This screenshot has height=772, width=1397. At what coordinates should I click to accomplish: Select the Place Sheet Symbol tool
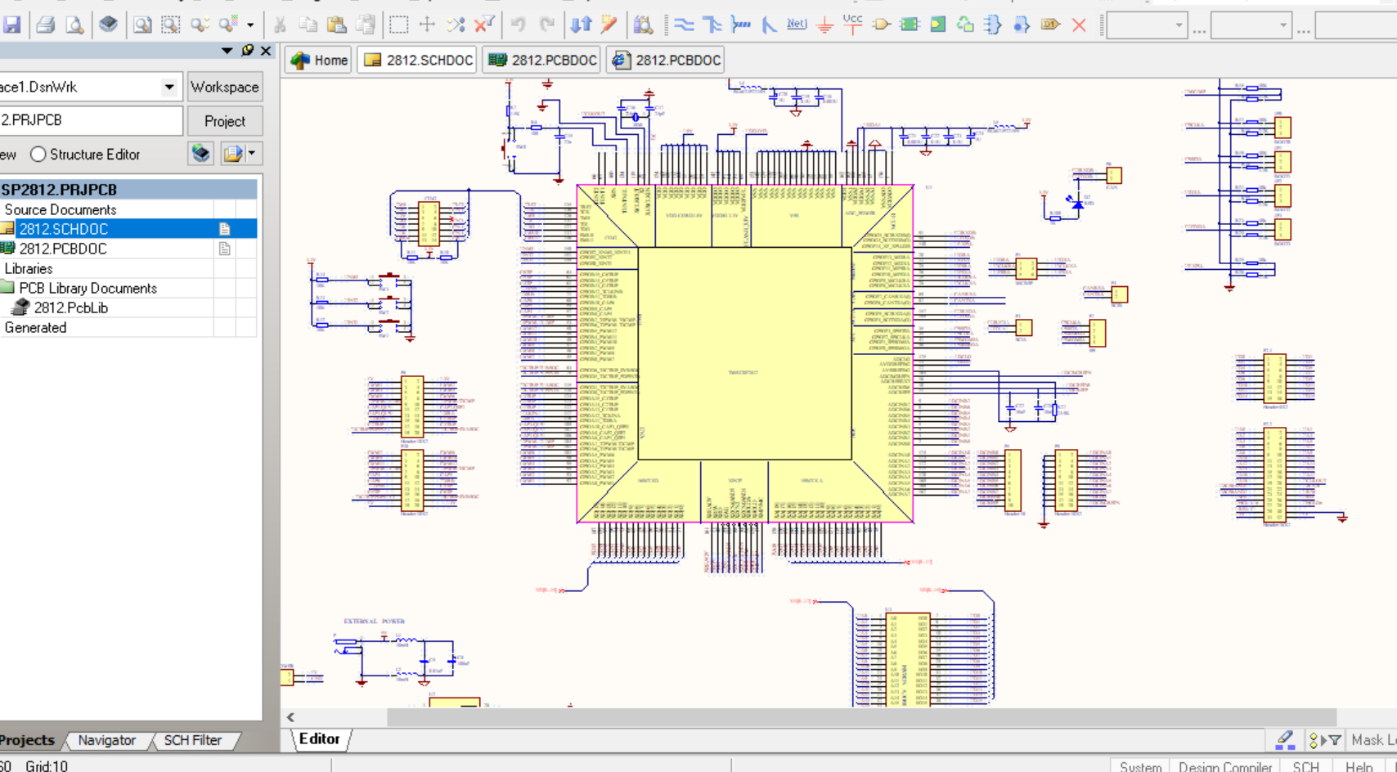910,25
